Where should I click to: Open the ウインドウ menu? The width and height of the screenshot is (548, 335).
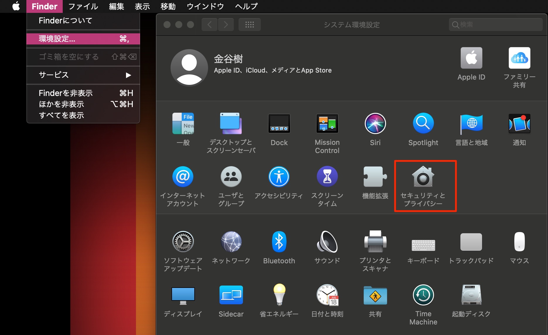[x=205, y=6]
